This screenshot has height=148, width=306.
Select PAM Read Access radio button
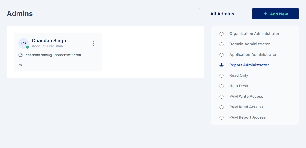tap(221, 107)
